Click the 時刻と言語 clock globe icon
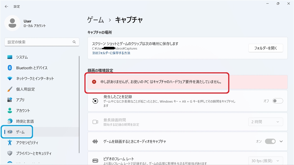294x165 pixels. 10,121
